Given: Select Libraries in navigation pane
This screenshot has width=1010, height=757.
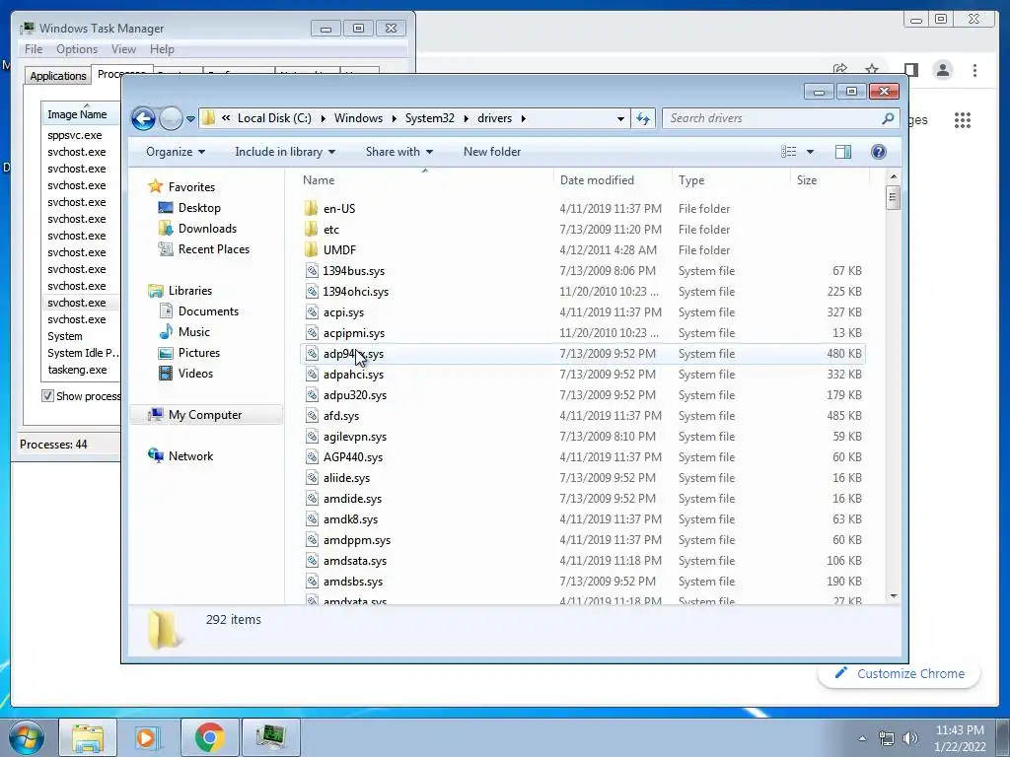Looking at the screenshot, I should pos(190,291).
